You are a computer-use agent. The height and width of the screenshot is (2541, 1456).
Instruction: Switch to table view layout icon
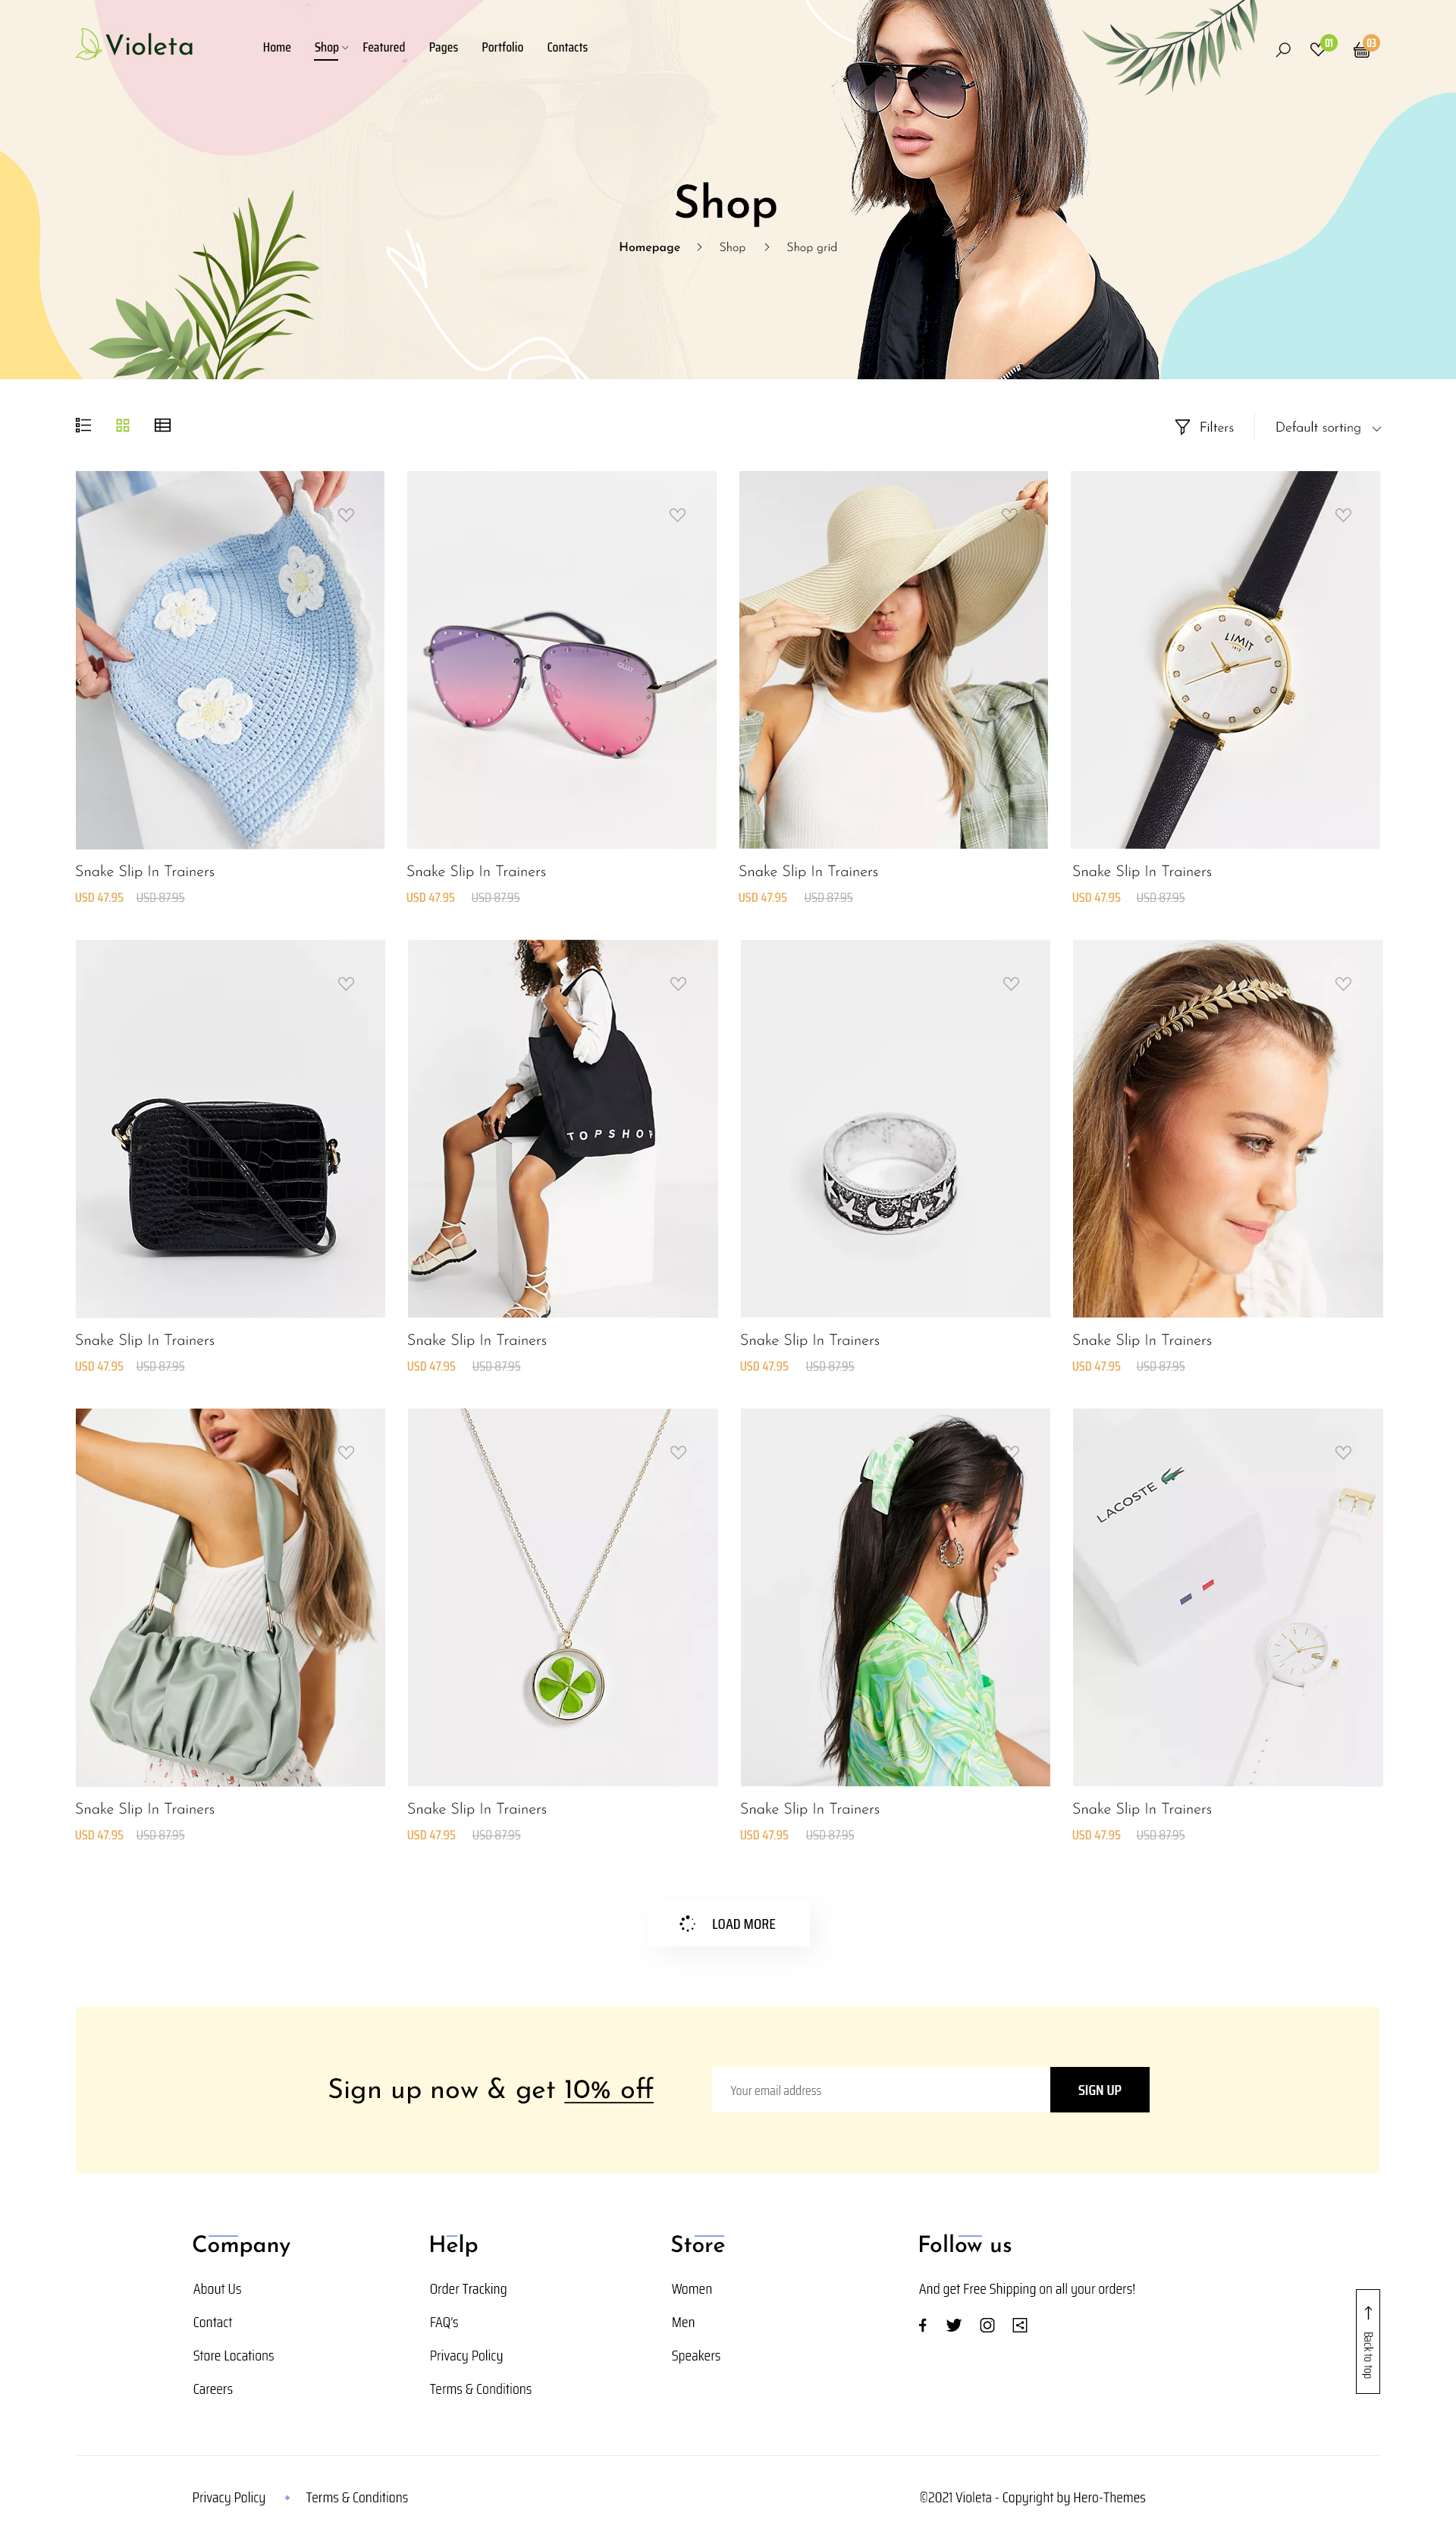coord(163,425)
